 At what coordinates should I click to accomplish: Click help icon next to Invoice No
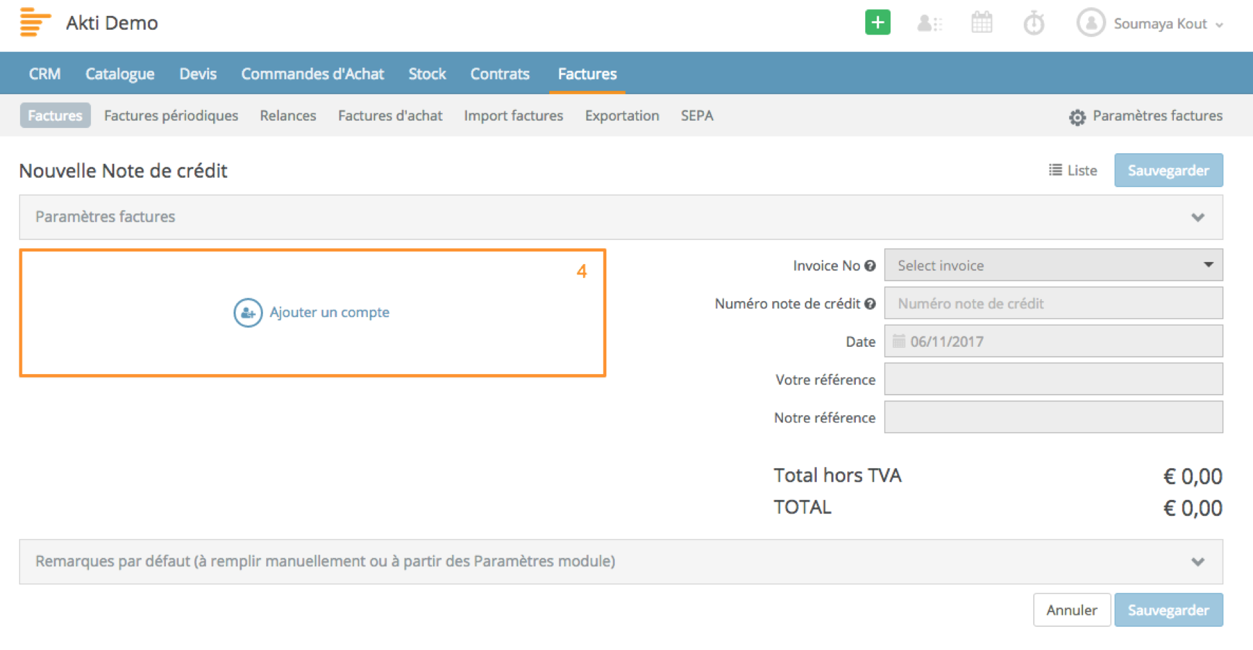pyautogui.click(x=870, y=266)
